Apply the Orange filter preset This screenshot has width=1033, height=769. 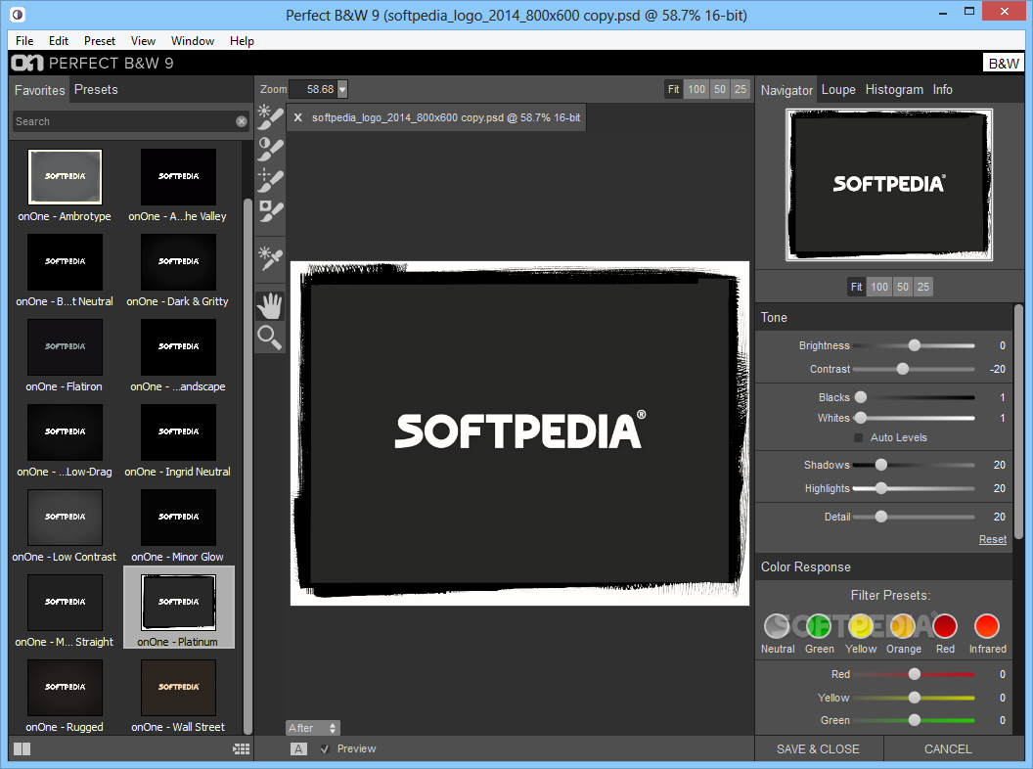[x=903, y=626]
